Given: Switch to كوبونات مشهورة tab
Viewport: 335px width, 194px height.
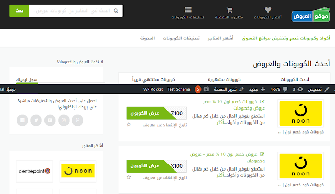Looking at the screenshot, I should click(225, 79).
